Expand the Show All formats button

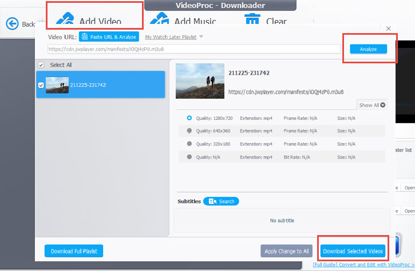click(x=372, y=105)
